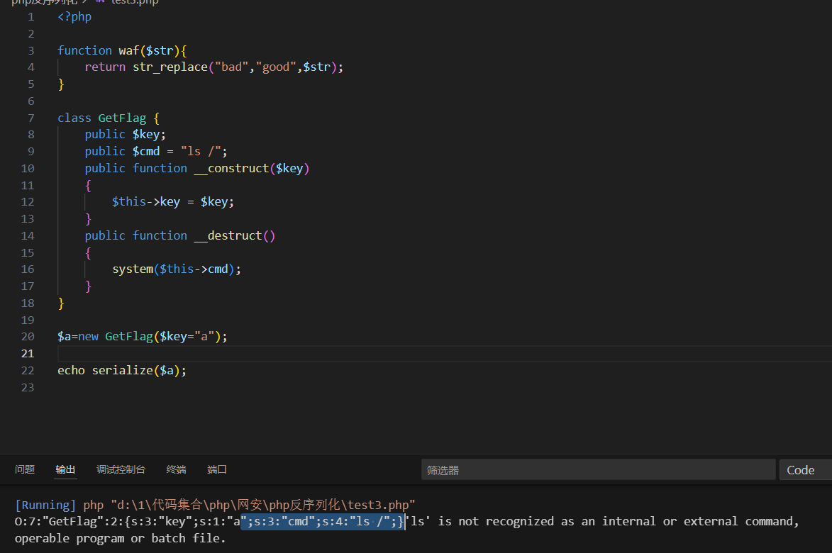Click the public $key; declaration

(126, 134)
